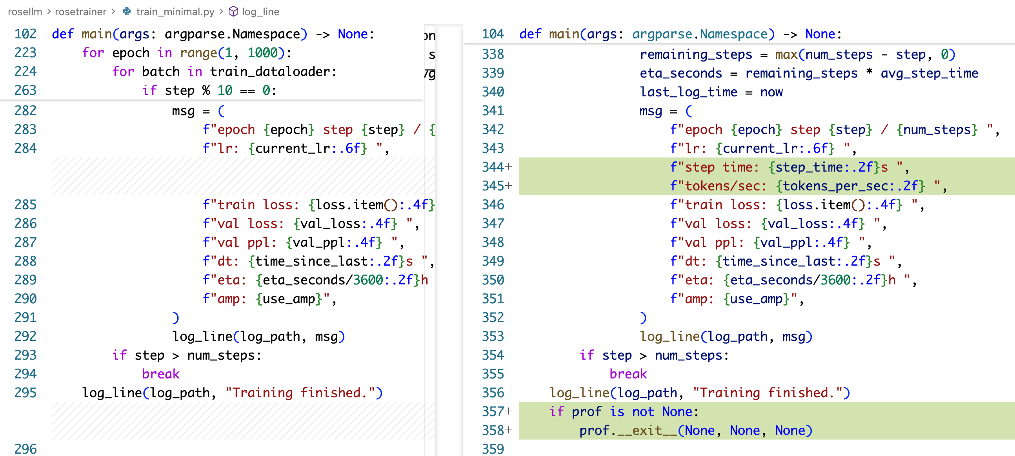The height and width of the screenshot is (456, 1015).
Task: Click line number 291 in left gutter
Action: pyautogui.click(x=25, y=317)
